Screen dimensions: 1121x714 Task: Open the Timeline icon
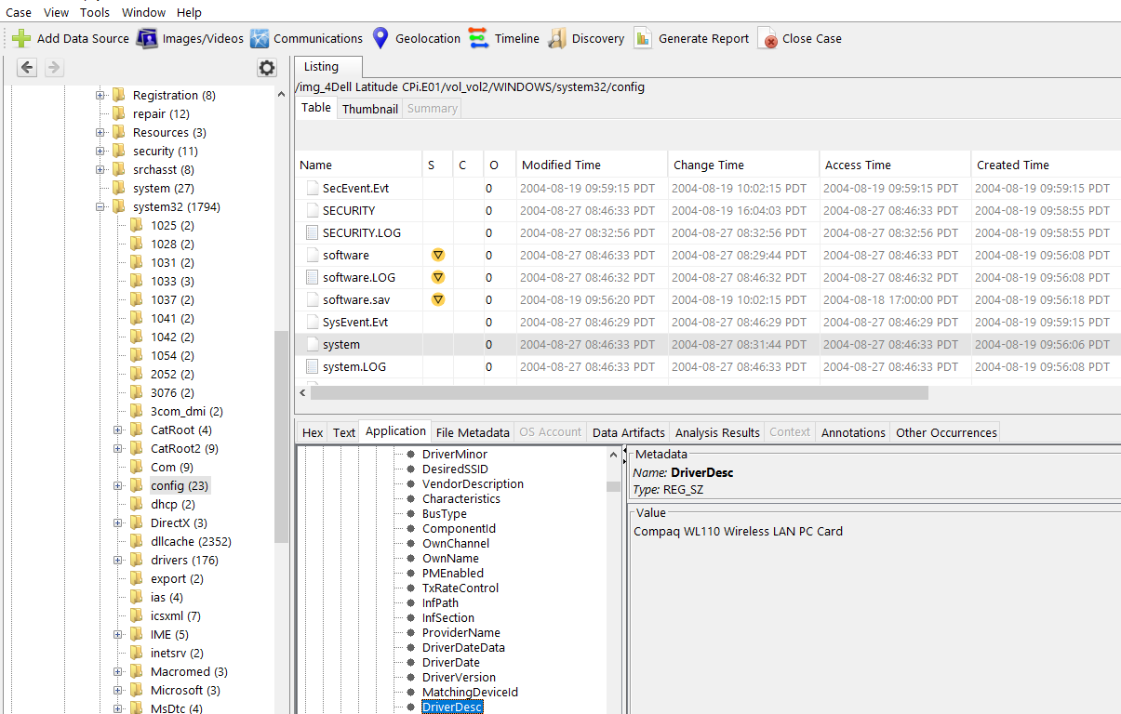point(478,38)
